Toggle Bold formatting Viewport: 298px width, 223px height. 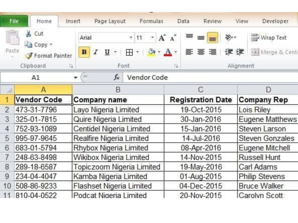pos(84,52)
